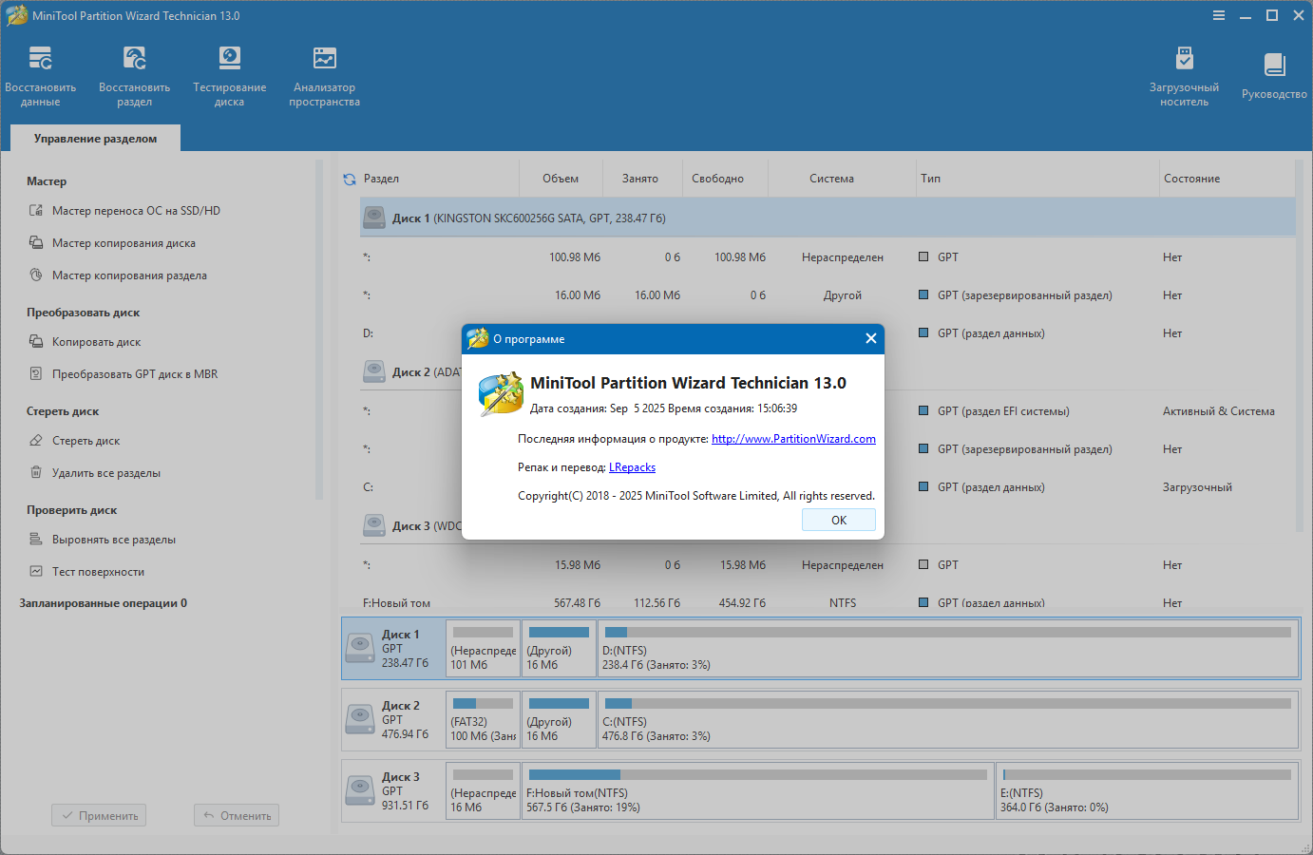Viewport: 1313px width, 855px height.
Task: Launch Тестирование диска benchmark
Action: click(x=229, y=76)
